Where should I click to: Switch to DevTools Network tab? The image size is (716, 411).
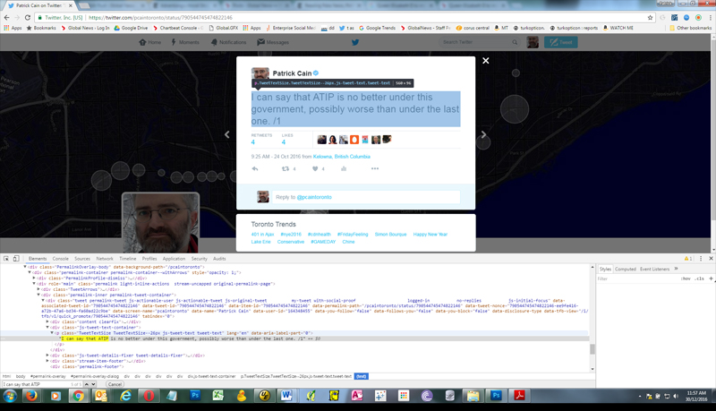[x=105, y=259]
